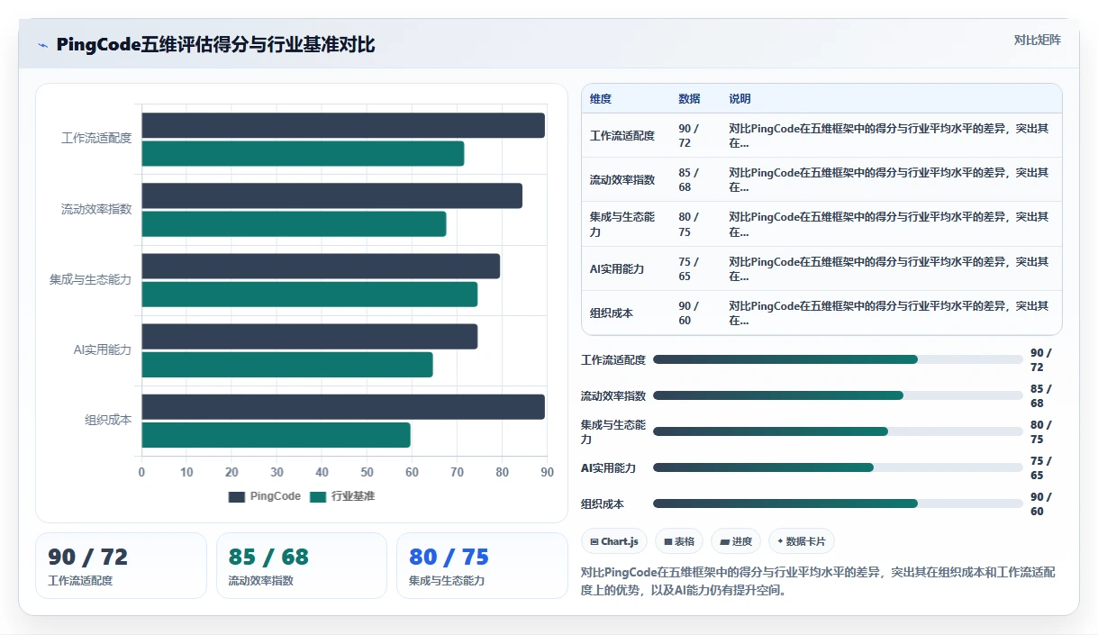Click the 工作流适配度 progress row label

tap(613, 359)
